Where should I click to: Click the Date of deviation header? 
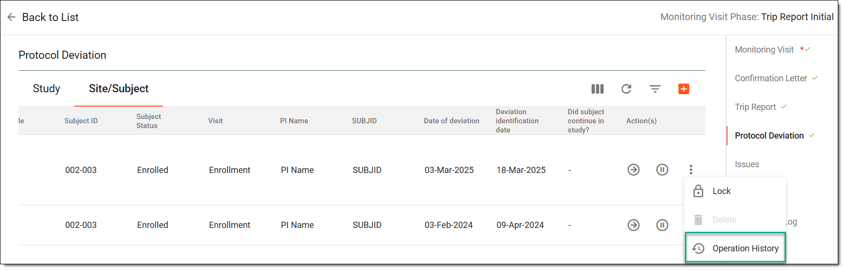tap(451, 121)
